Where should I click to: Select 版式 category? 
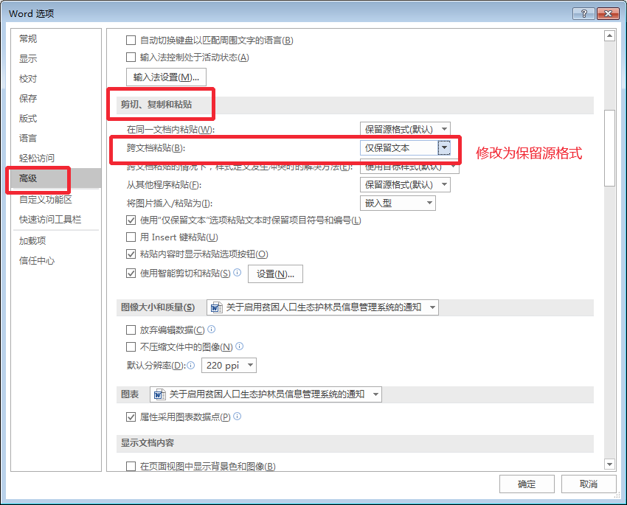tap(55, 118)
